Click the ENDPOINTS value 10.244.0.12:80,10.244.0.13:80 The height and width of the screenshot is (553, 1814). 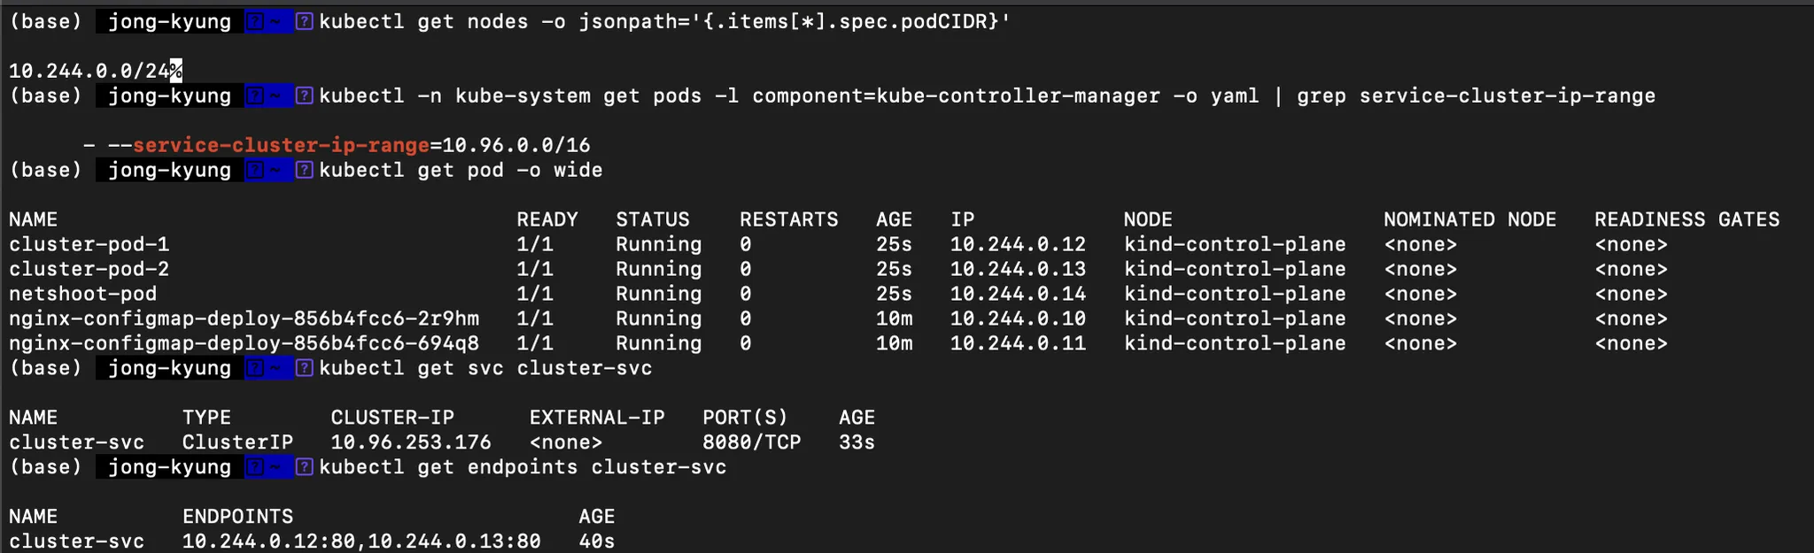click(x=361, y=541)
